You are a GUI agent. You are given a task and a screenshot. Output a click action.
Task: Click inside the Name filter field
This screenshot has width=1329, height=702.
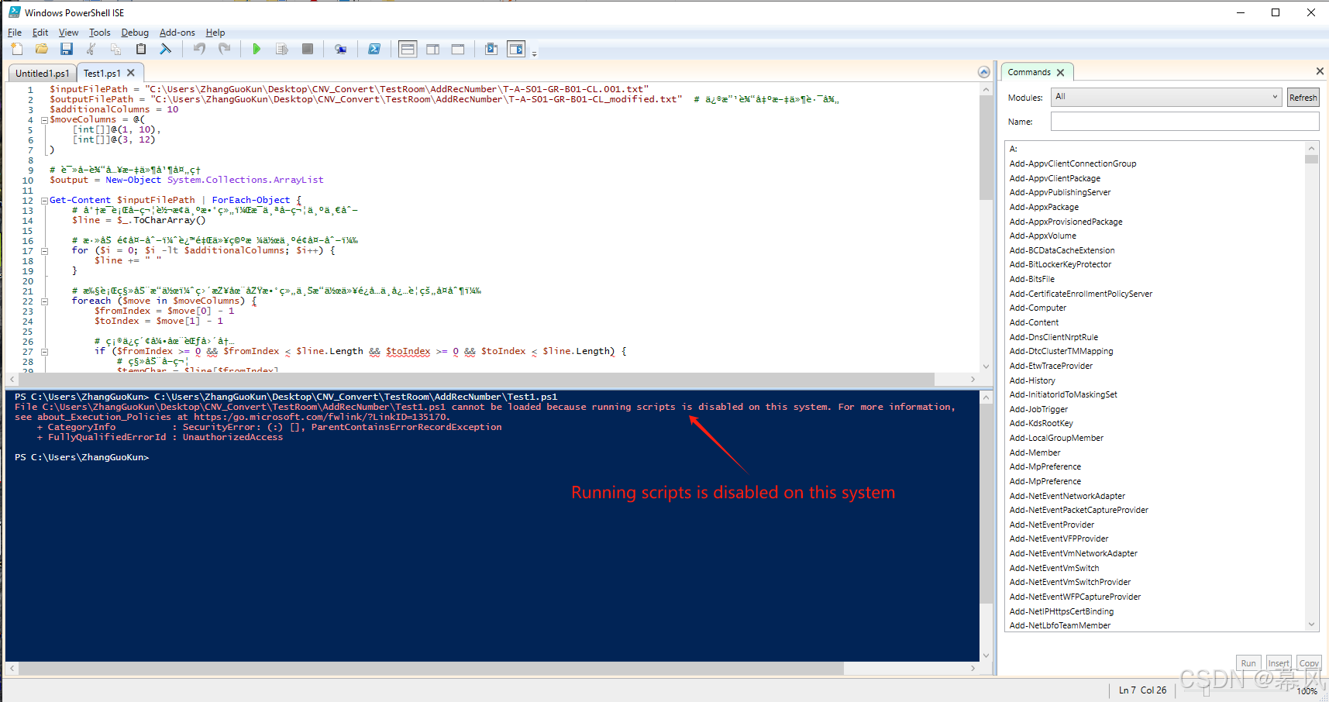(1183, 121)
